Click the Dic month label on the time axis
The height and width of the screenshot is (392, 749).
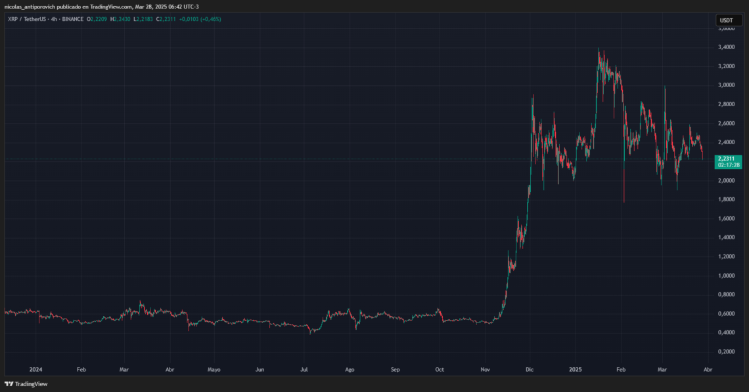530,369
